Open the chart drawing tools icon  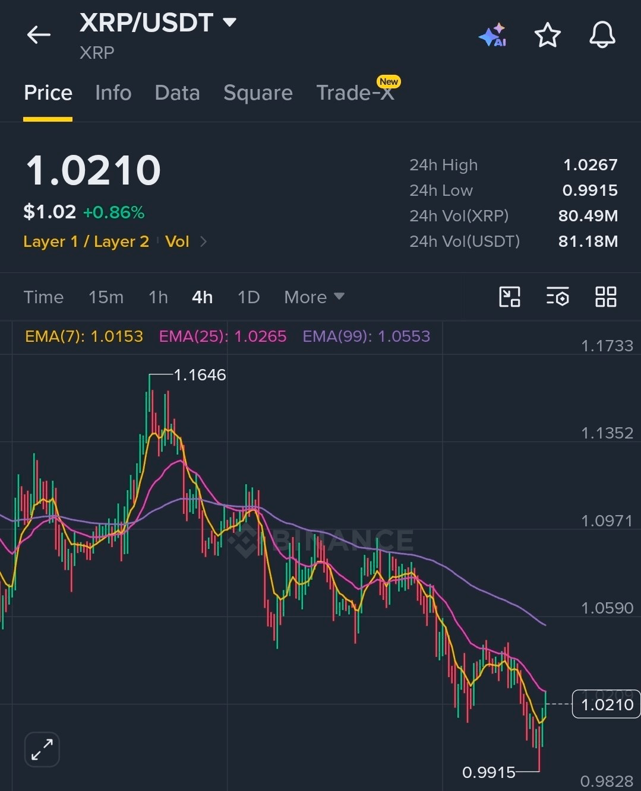(510, 297)
